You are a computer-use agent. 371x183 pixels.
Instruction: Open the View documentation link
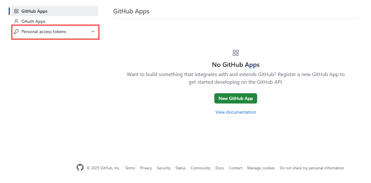(x=236, y=112)
